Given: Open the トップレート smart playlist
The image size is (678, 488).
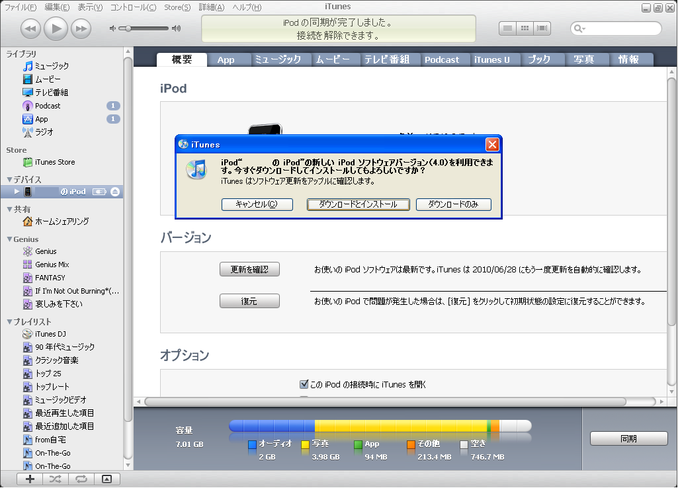Looking at the screenshot, I should [x=46, y=387].
